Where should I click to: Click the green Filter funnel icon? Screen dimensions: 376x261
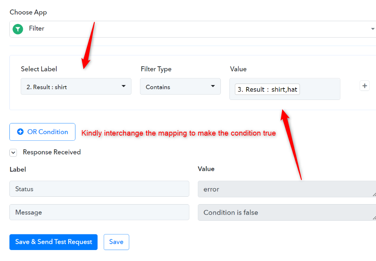(x=18, y=29)
